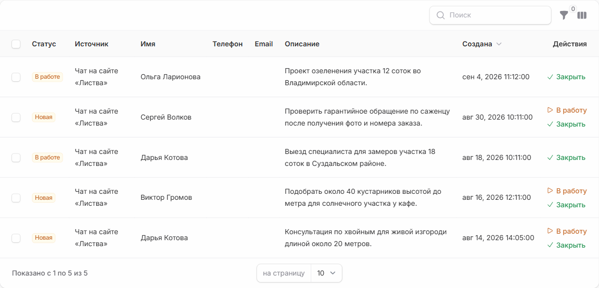
Task: Click the checkmark icon for авг 18 row
Action: (550, 157)
